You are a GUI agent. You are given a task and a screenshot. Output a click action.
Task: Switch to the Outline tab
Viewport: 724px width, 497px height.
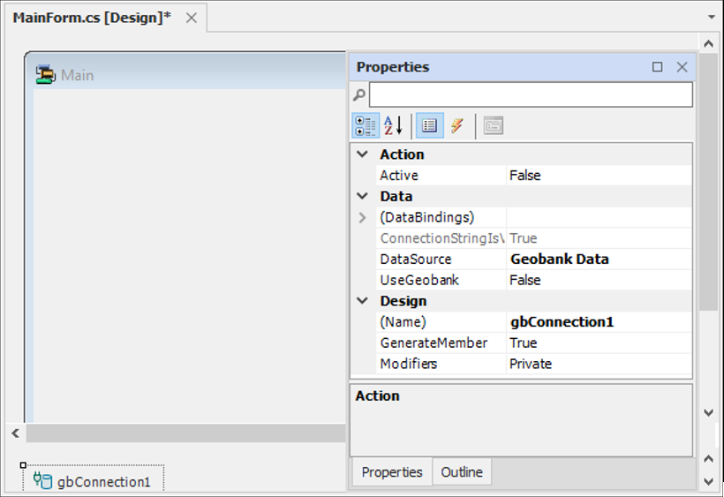tap(462, 472)
